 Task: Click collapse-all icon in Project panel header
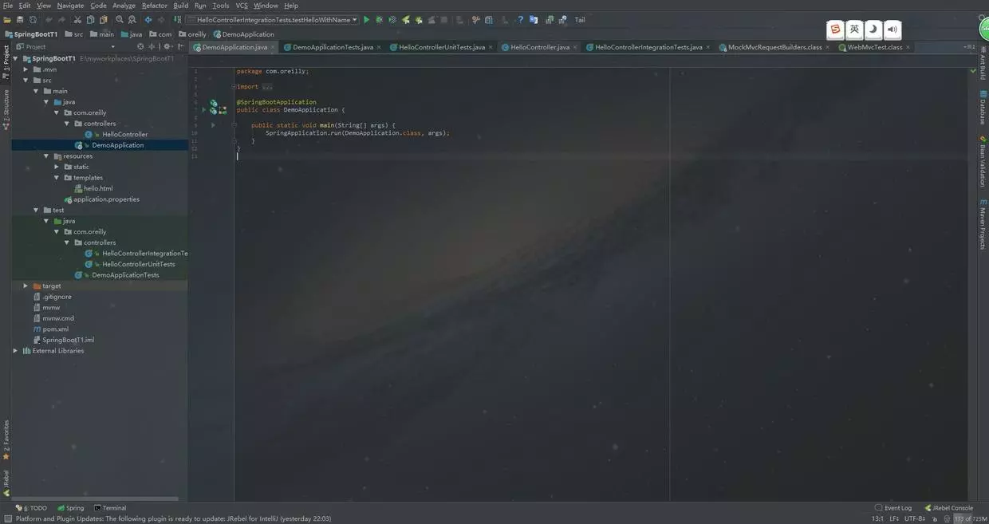[152, 47]
